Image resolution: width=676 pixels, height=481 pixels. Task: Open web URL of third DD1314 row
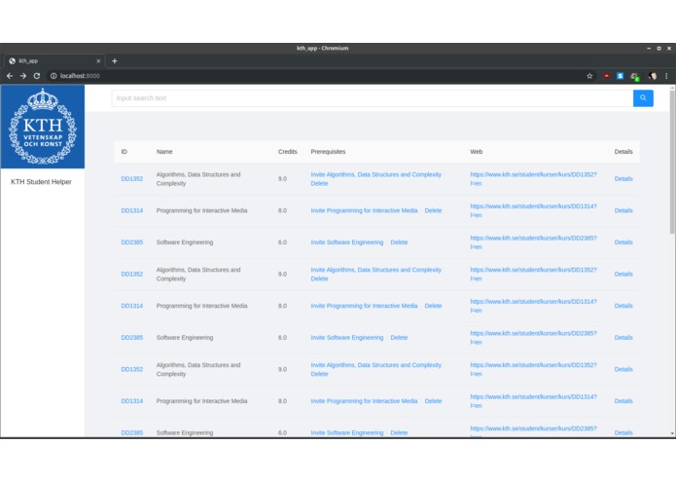[x=533, y=401]
